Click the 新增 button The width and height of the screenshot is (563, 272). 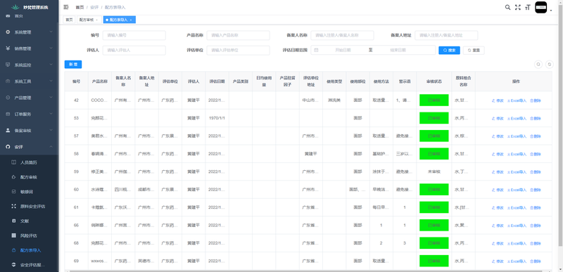coord(73,64)
